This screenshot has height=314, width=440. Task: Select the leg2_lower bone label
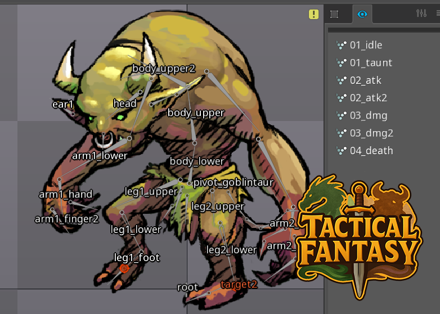[231, 250]
